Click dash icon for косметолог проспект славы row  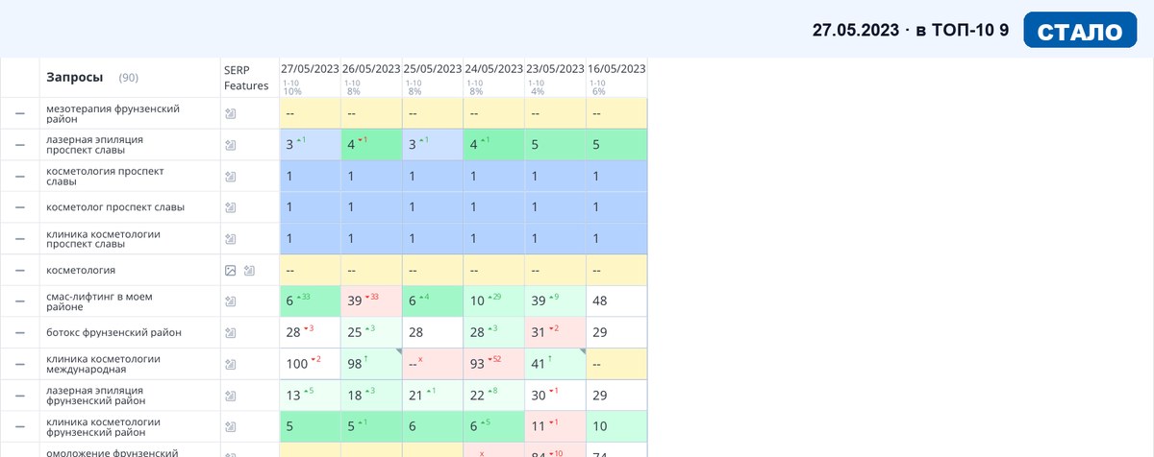click(19, 207)
